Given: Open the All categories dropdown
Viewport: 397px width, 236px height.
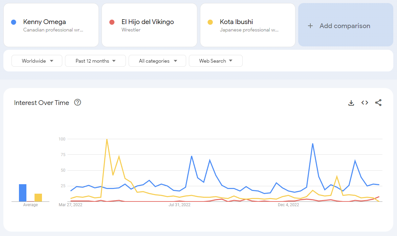Looking at the screenshot, I should (x=157, y=61).
